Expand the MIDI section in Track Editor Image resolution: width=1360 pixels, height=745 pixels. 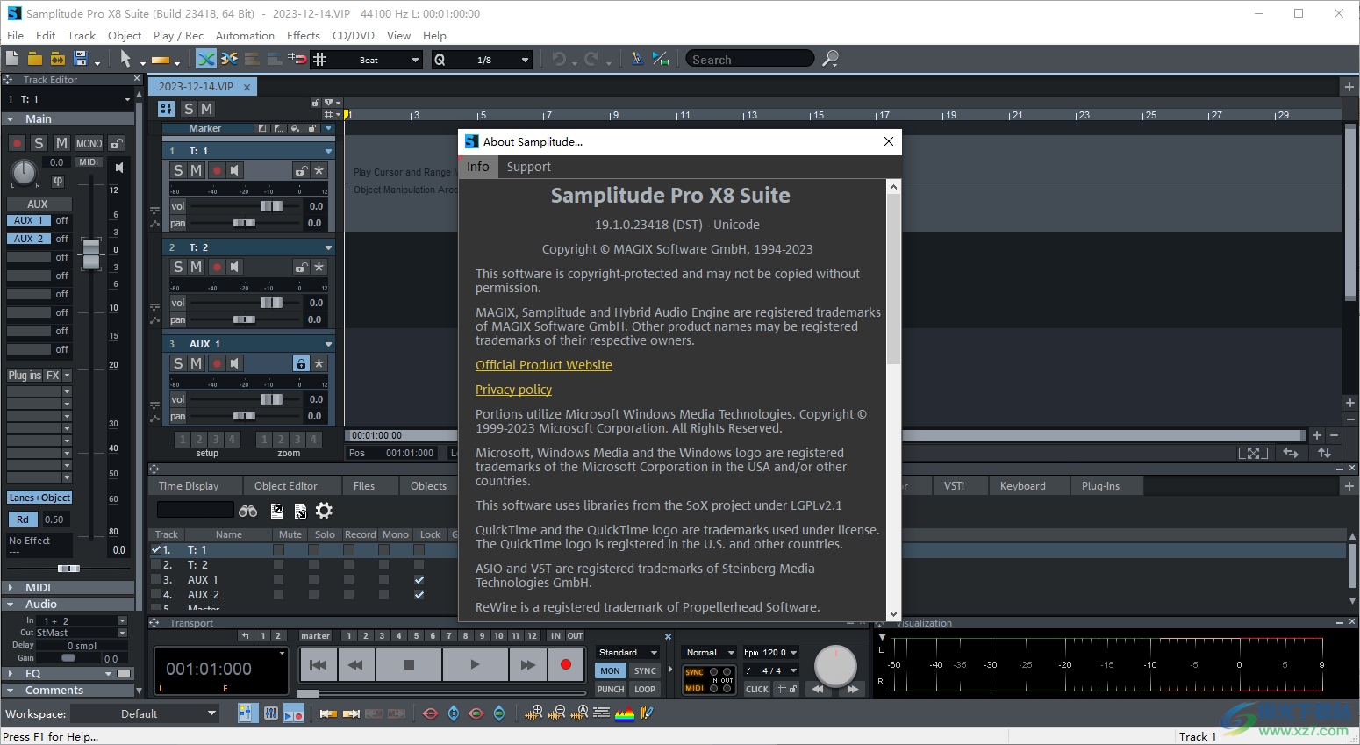pos(11,587)
